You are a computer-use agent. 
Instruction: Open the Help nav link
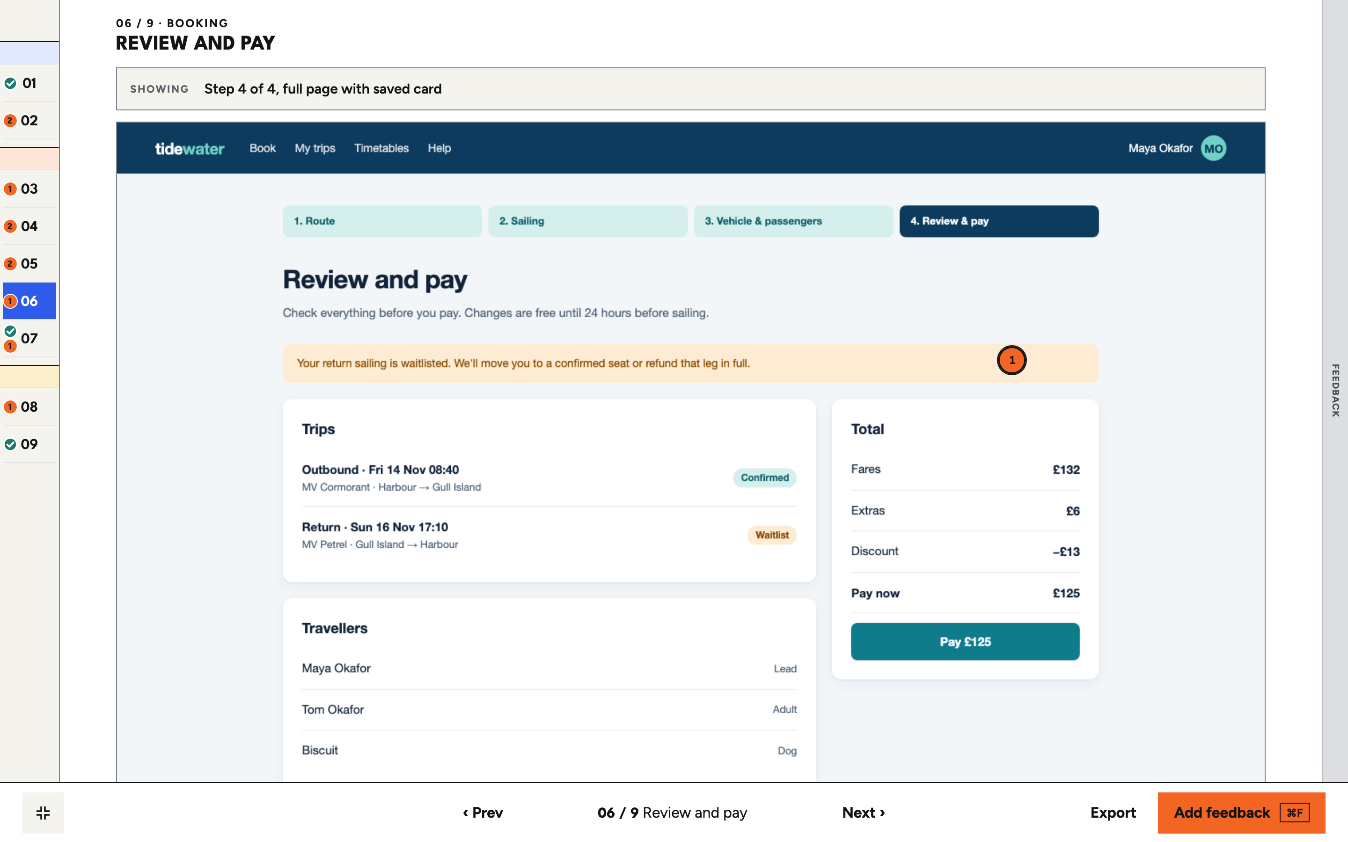coord(439,148)
